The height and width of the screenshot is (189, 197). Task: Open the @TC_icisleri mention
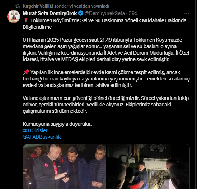click(x=36, y=130)
